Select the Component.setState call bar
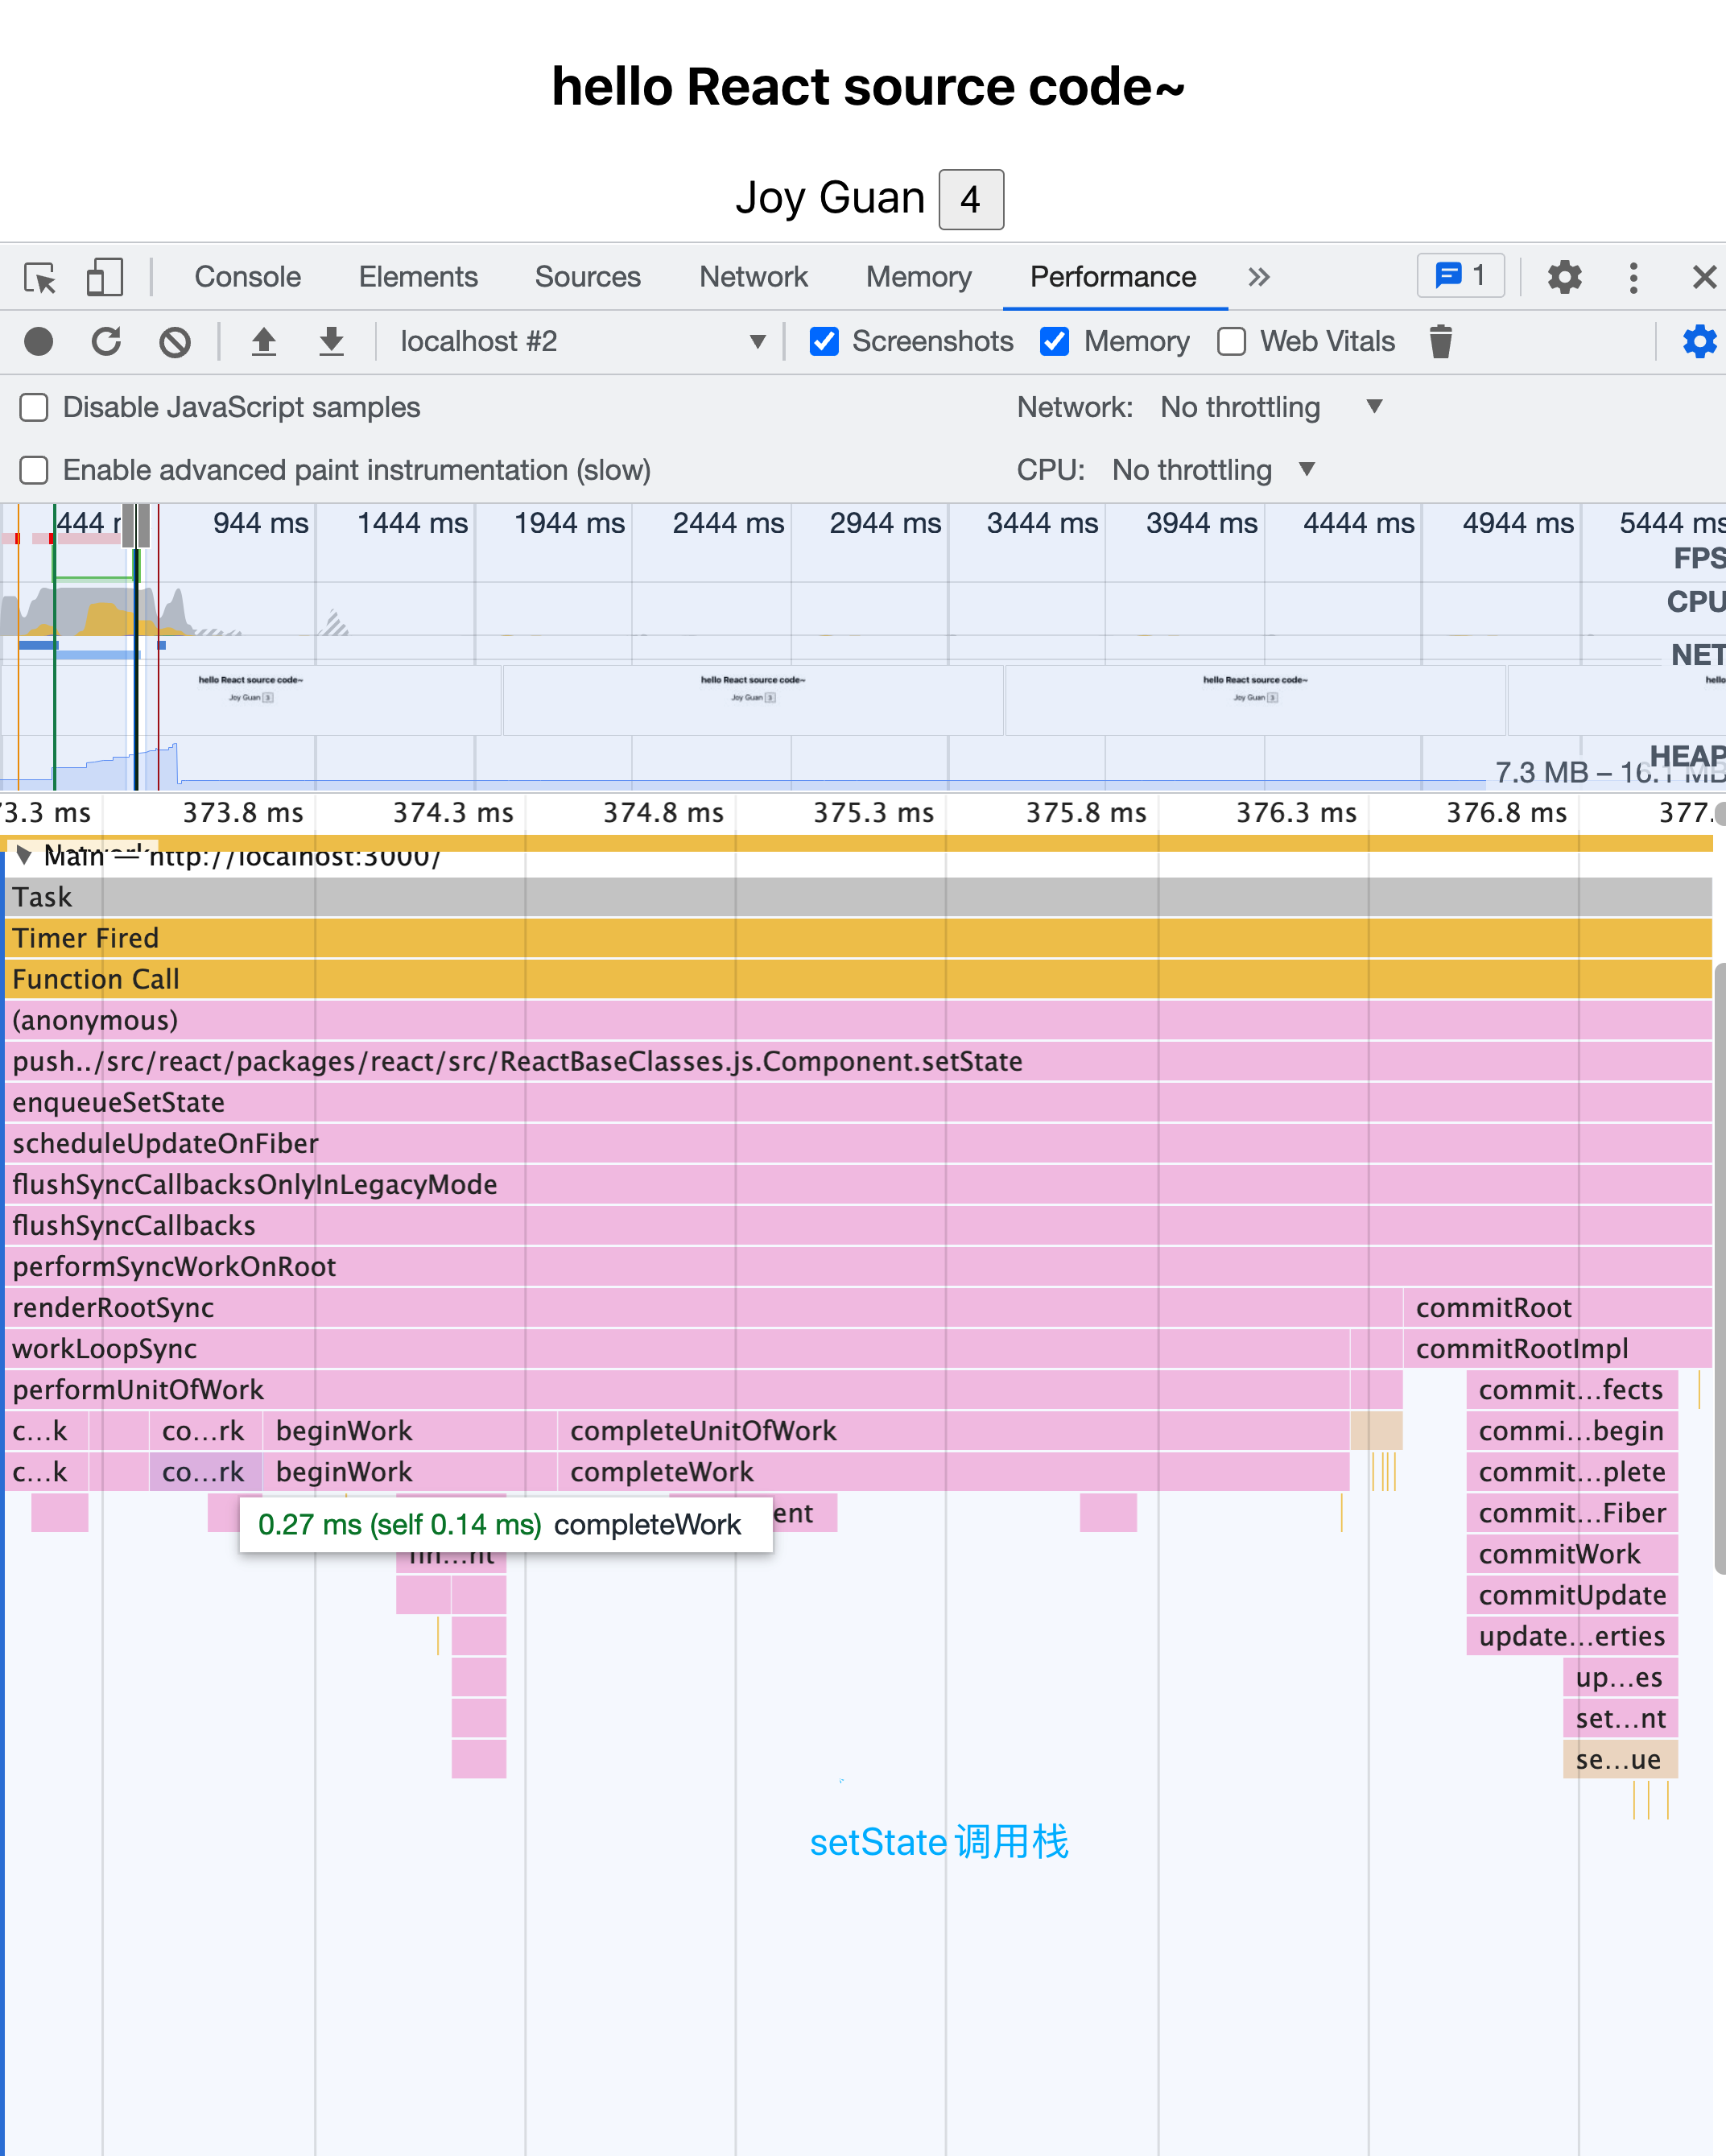1726x2156 pixels. tap(859, 1061)
